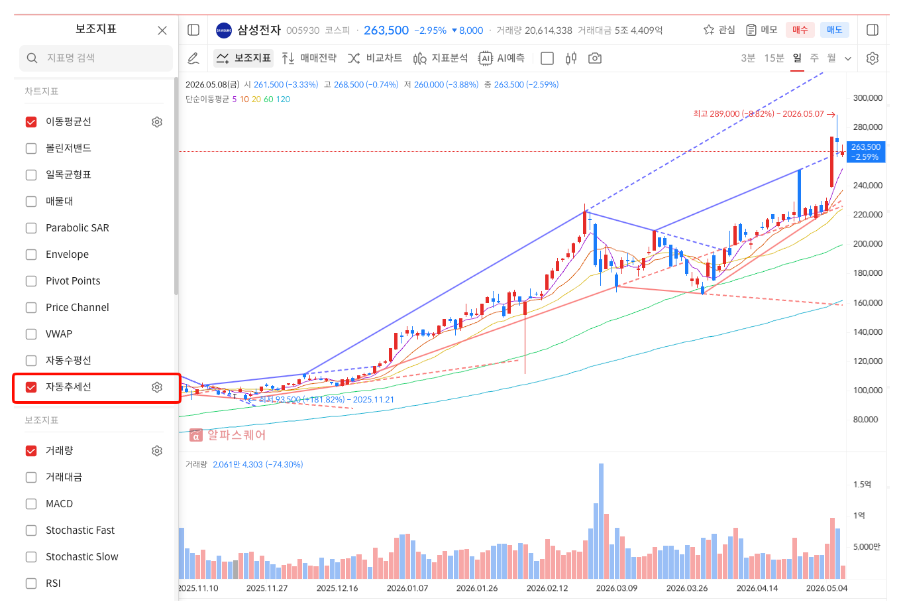The height and width of the screenshot is (614, 903).
Task: Click the square layout icon in the toolbar
Action: [547, 58]
